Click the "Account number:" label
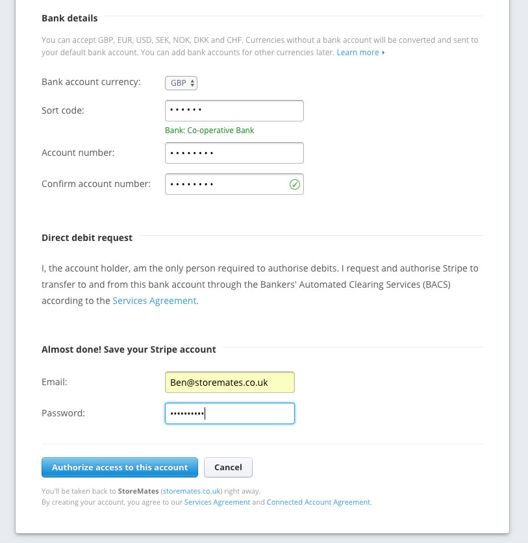Viewport: 528px width, 543px height. [78, 153]
